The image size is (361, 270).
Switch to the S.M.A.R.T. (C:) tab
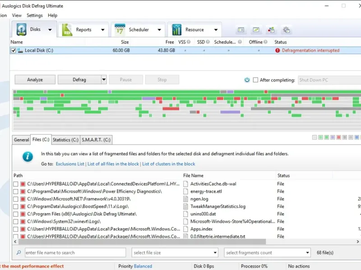pos(96,140)
